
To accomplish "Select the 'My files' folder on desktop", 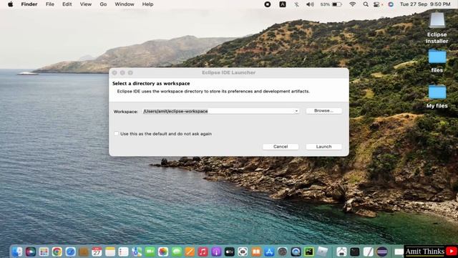I will (437, 97).
